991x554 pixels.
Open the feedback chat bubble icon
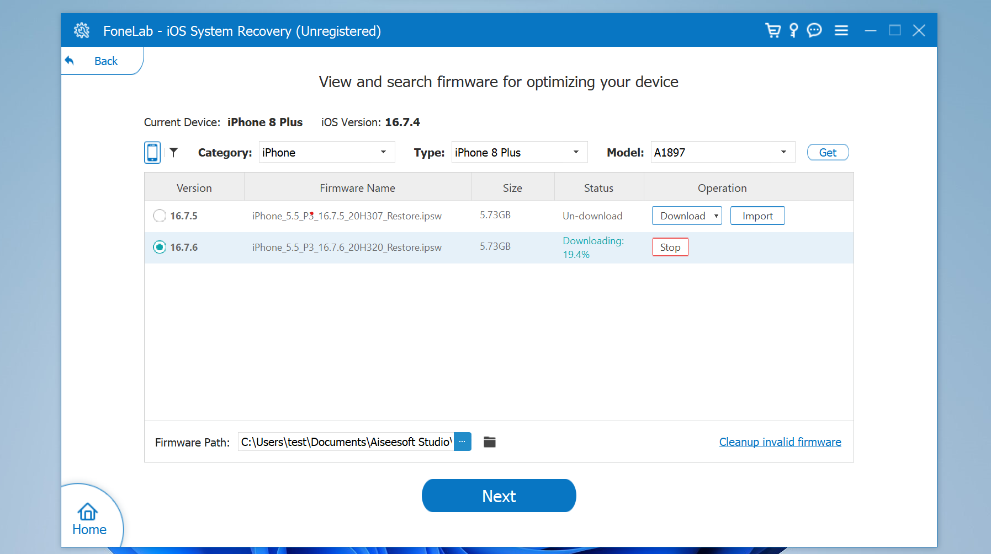814,30
